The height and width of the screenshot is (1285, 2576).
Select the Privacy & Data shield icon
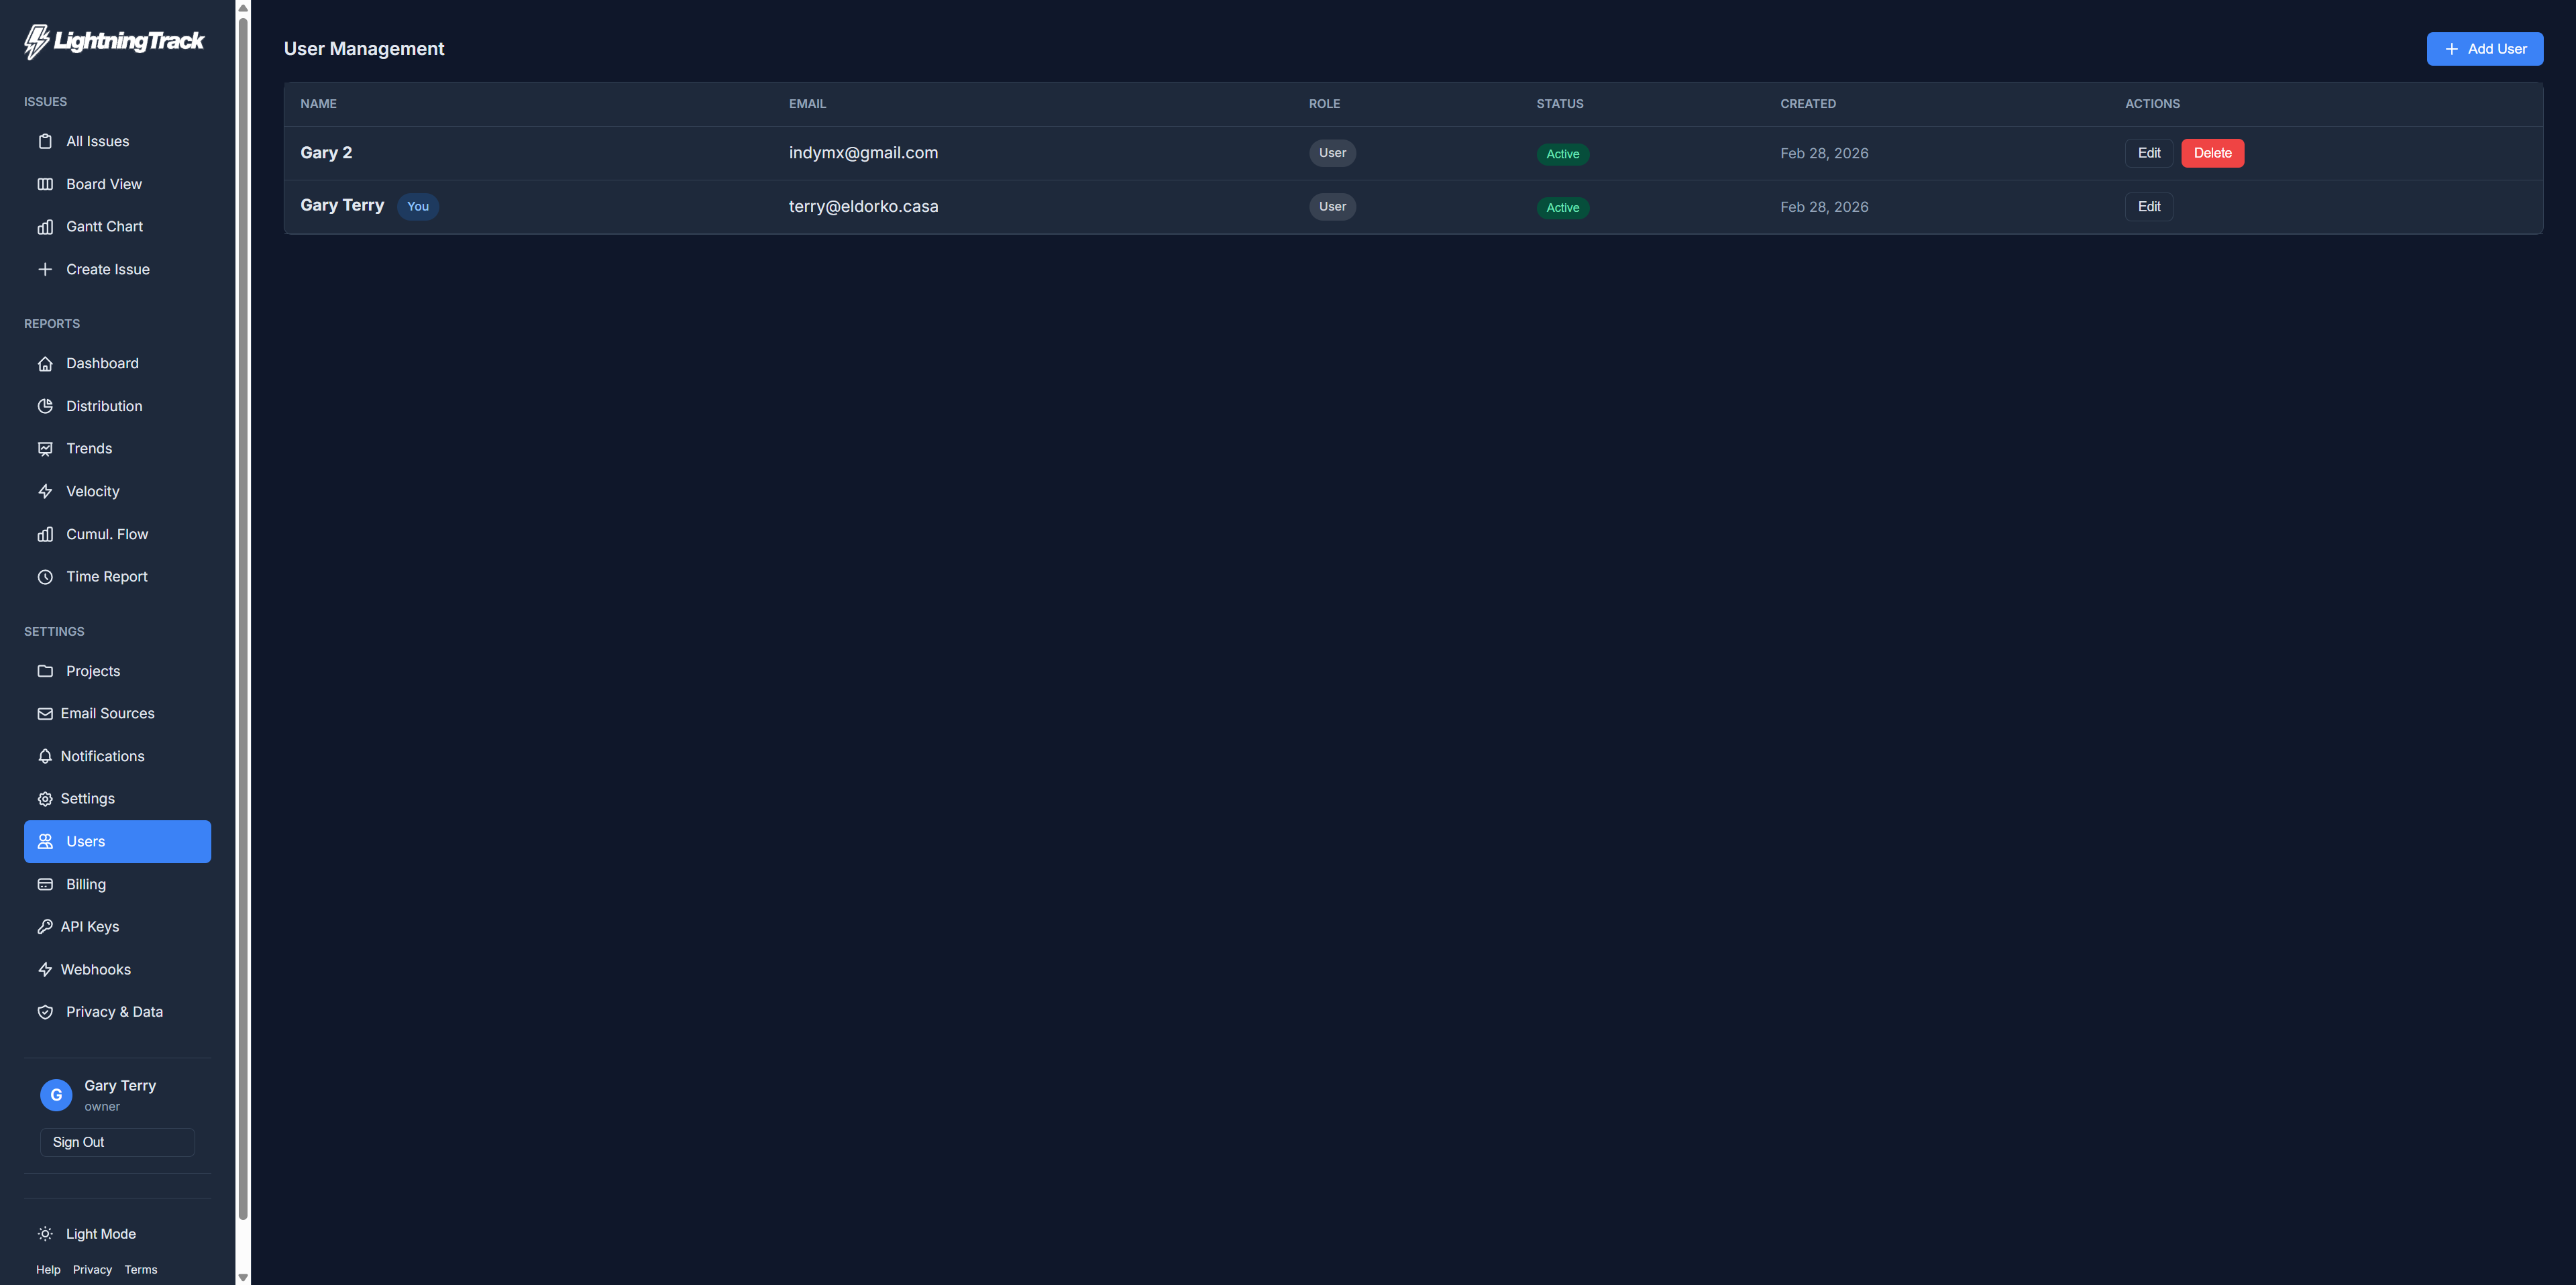click(46, 1012)
